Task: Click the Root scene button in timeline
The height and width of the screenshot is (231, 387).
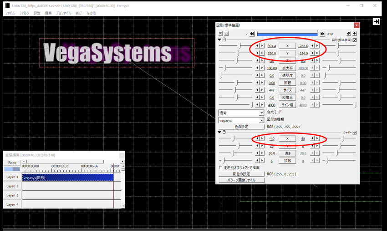Action: 12,162
